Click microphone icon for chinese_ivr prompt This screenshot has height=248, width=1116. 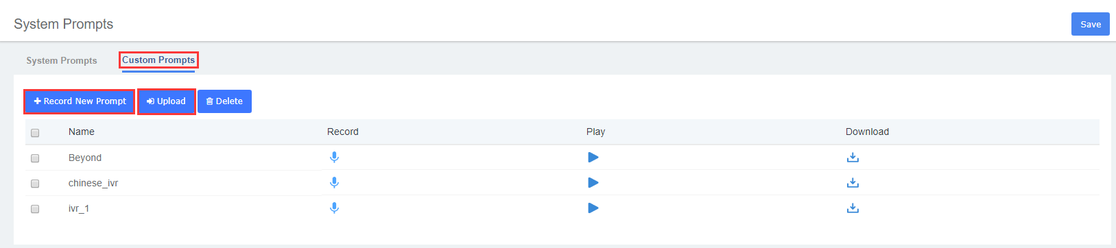[x=334, y=183]
